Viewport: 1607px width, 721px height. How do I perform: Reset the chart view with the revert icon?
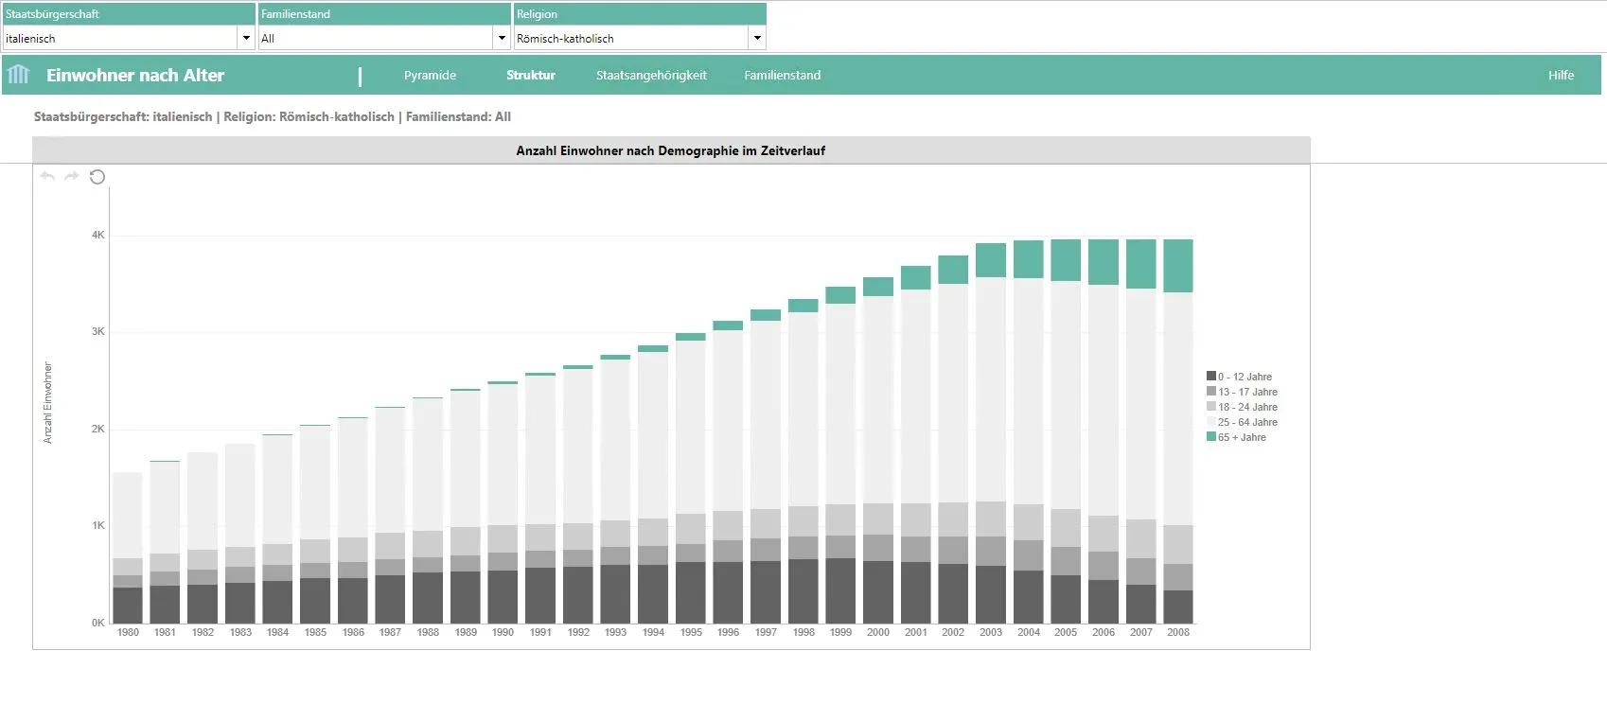97,177
